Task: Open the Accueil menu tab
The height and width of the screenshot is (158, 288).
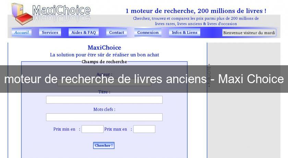Action: [x=22, y=33]
